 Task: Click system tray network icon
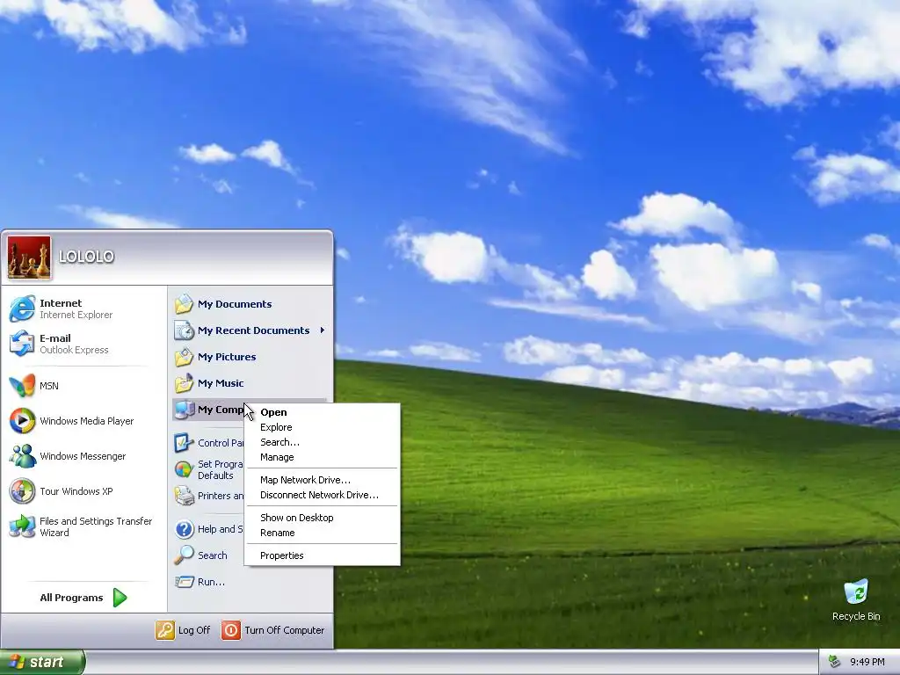(835, 662)
